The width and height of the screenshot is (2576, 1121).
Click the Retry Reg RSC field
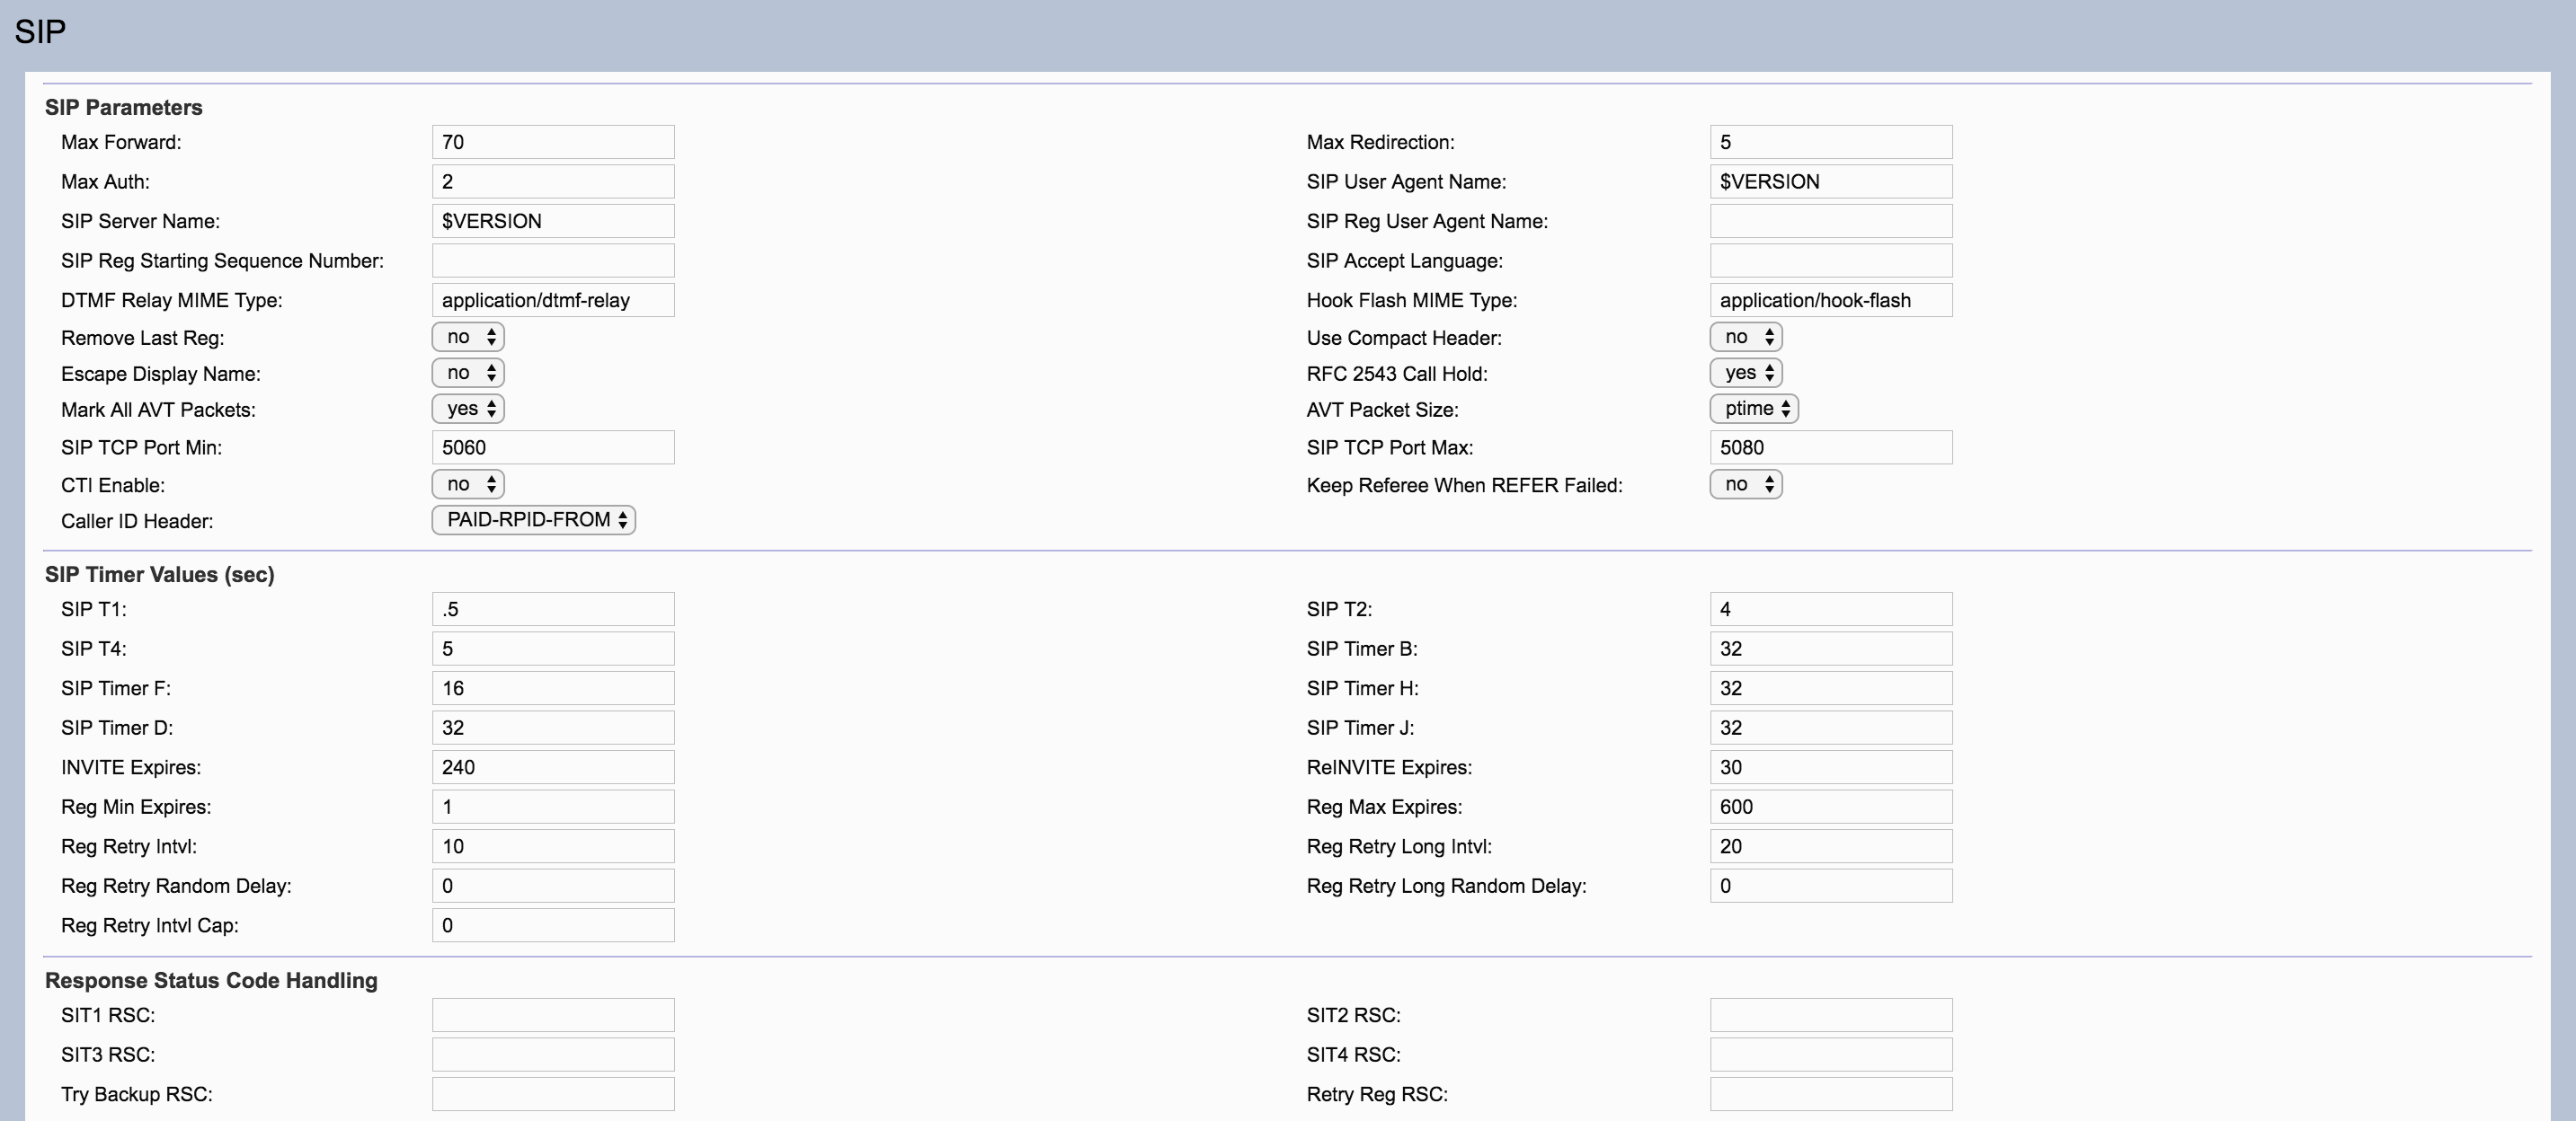tap(1831, 1094)
